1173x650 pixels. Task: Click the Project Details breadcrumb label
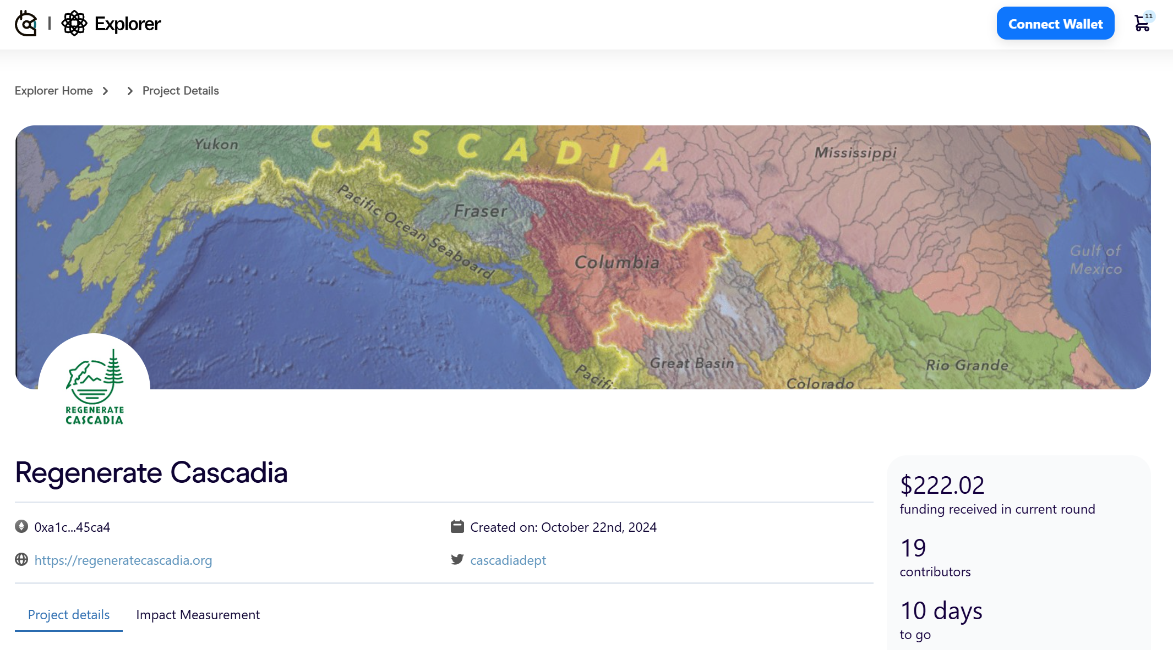pyautogui.click(x=181, y=91)
